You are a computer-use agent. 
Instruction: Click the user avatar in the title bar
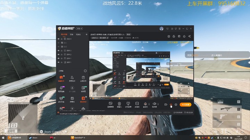pyautogui.click(x=161, y=29)
